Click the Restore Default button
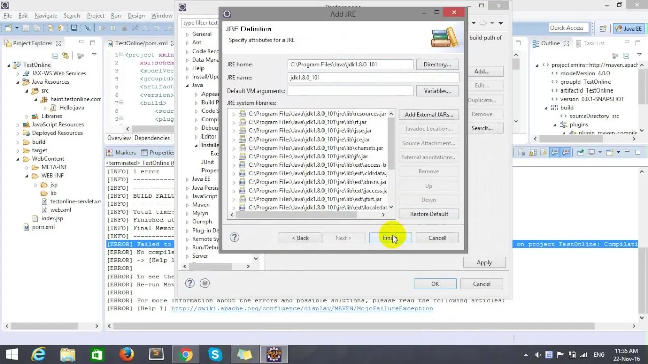Image resolution: width=648 pixels, height=364 pixels. [429, 214]
